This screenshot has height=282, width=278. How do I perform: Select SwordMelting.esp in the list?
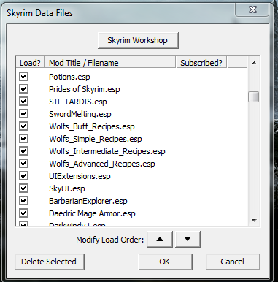click(x=80, y=114)
